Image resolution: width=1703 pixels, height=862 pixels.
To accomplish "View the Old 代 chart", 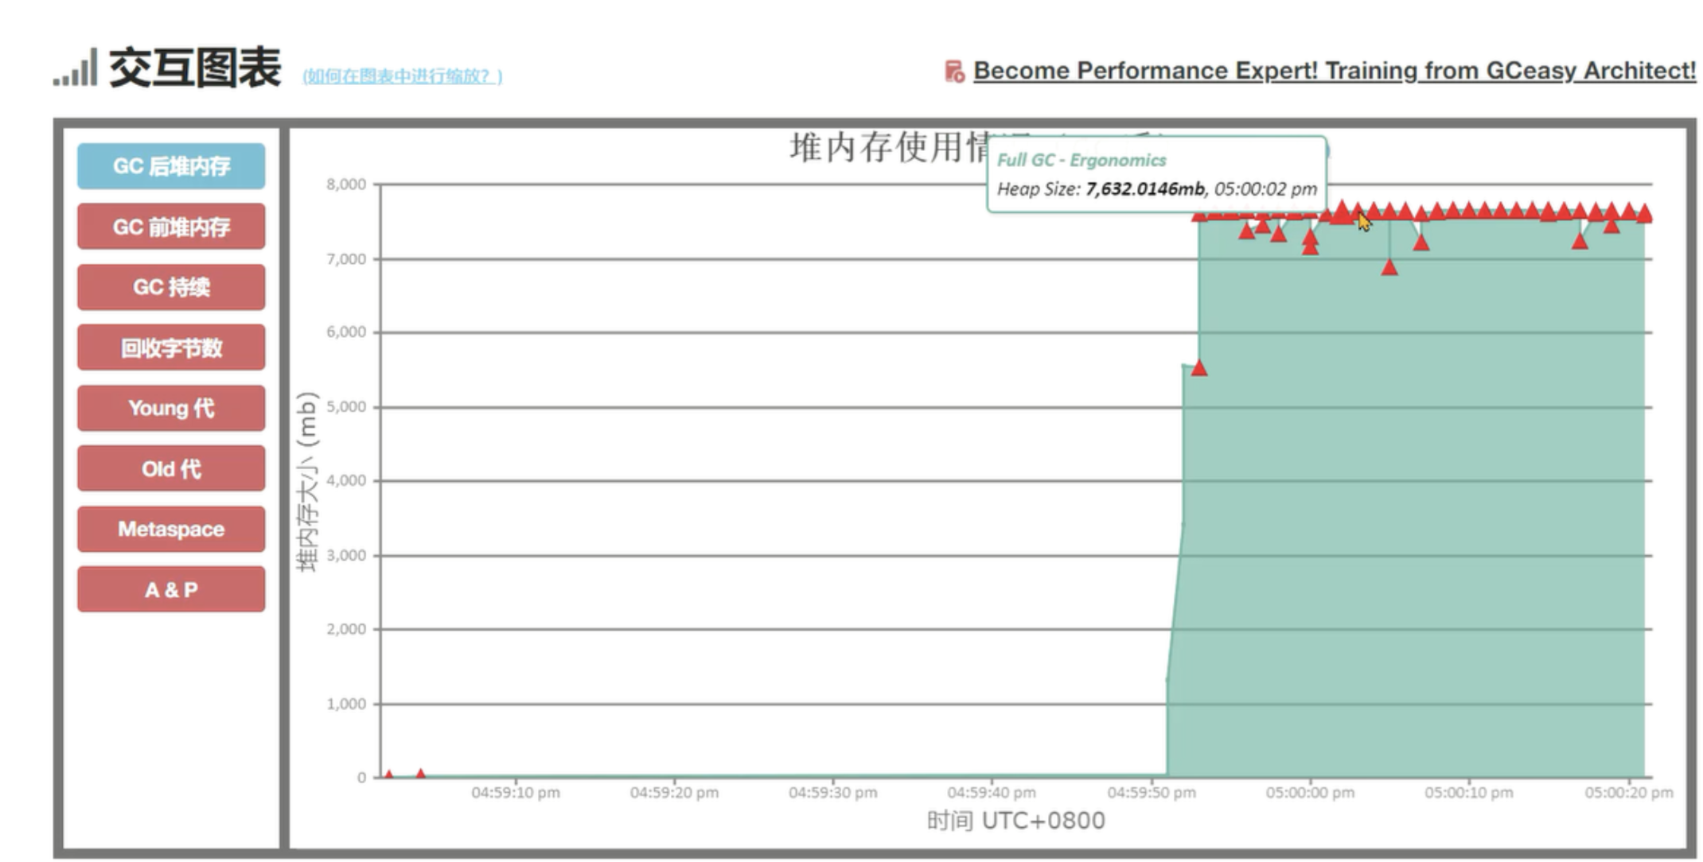I will [x=171, y=468].
